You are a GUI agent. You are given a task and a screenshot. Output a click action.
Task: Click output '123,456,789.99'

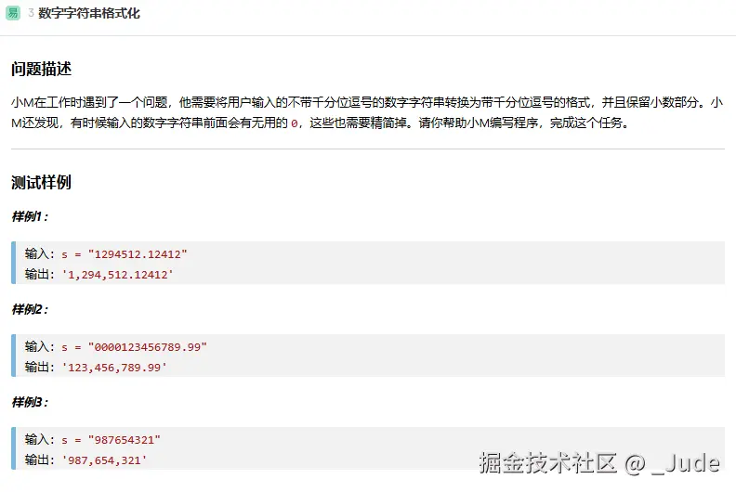tap(114, 367)
